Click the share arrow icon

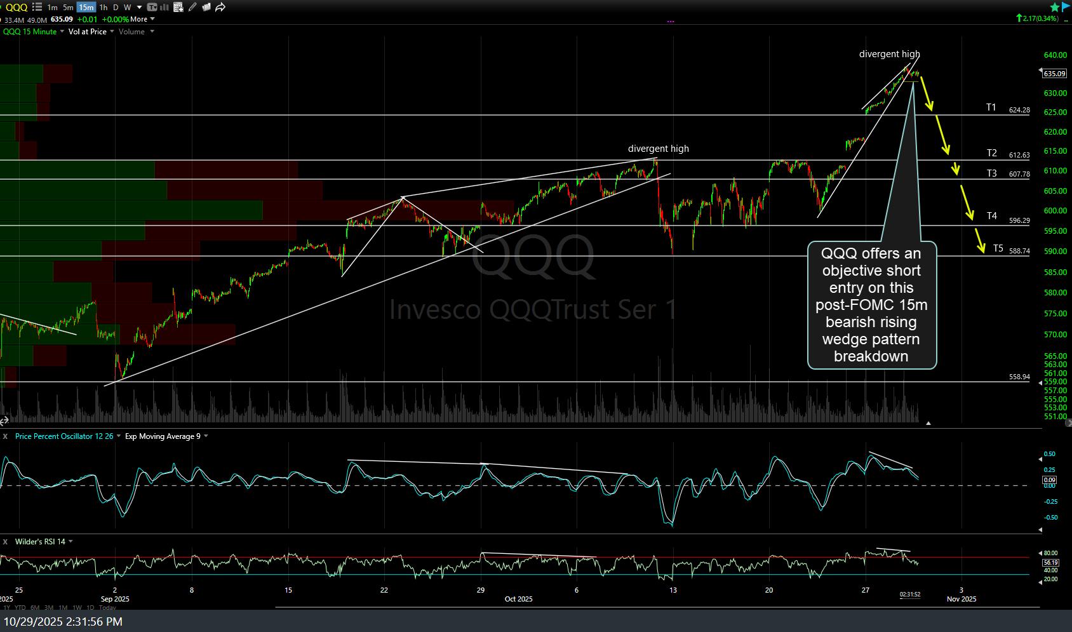click(x=220, y=8)
